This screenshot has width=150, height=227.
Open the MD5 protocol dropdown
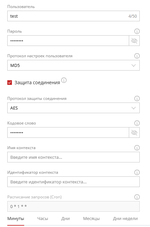74,65
